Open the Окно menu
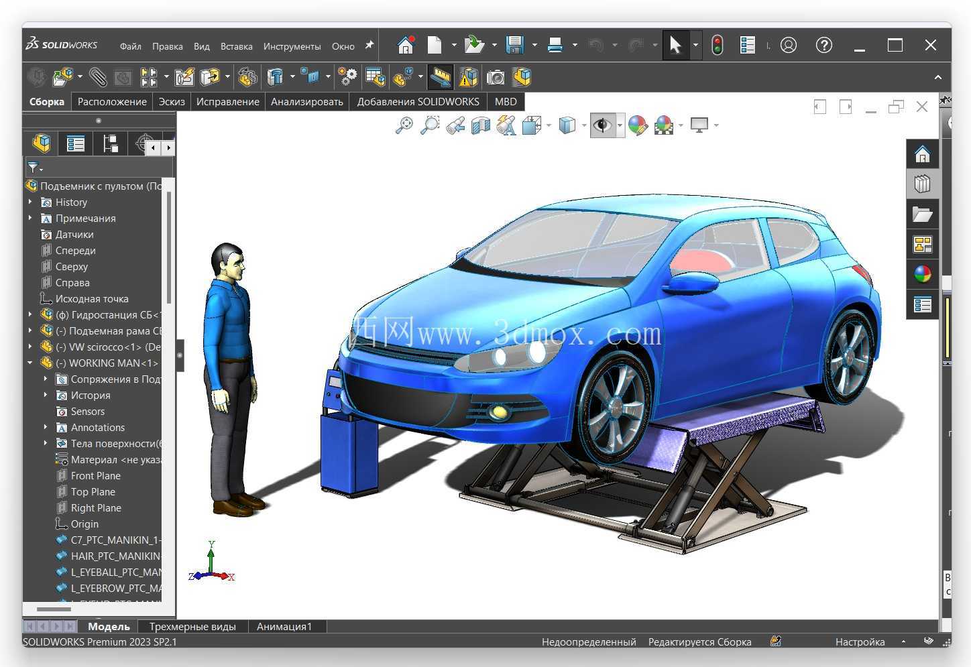 [343, 46]
